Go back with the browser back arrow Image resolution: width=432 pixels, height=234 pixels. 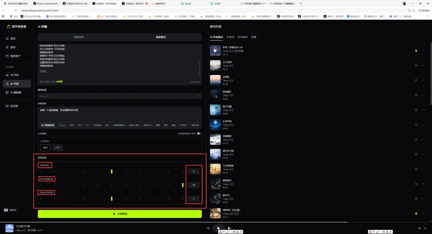click(x=3, y=10)
